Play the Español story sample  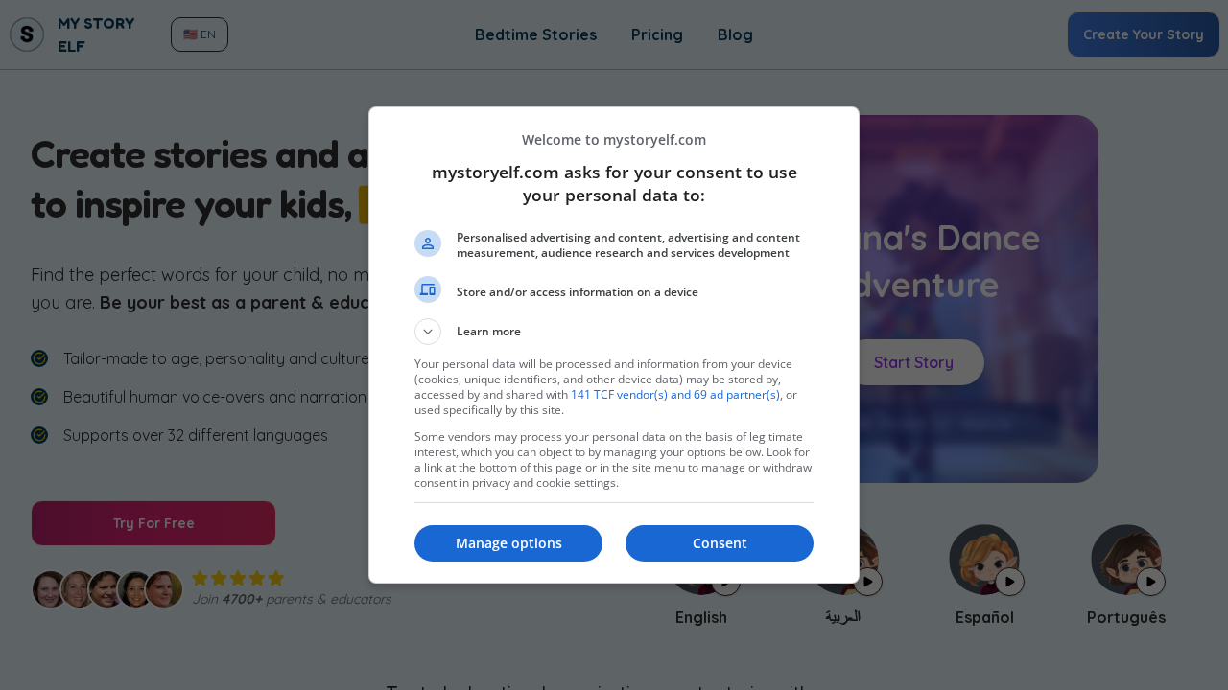coord(1009,582)
